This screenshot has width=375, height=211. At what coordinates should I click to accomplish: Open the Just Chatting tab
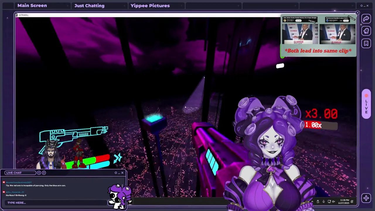coord(89,6)
